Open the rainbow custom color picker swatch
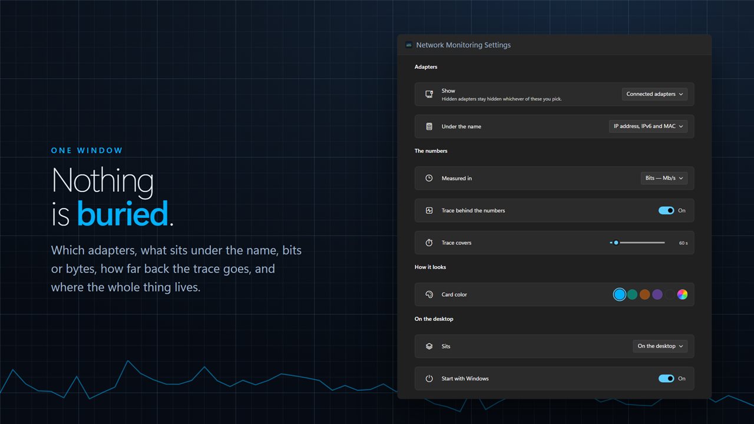This screenshot has height=424, width=754. [x=682, y=294]
